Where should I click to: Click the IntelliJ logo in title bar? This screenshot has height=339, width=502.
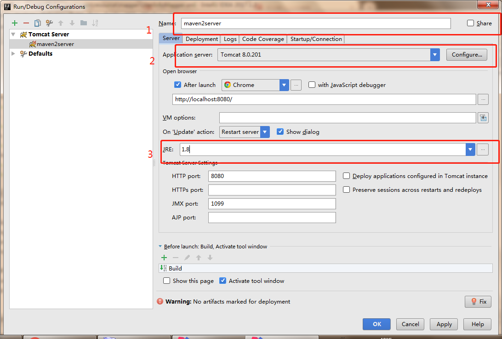(7, 6)
